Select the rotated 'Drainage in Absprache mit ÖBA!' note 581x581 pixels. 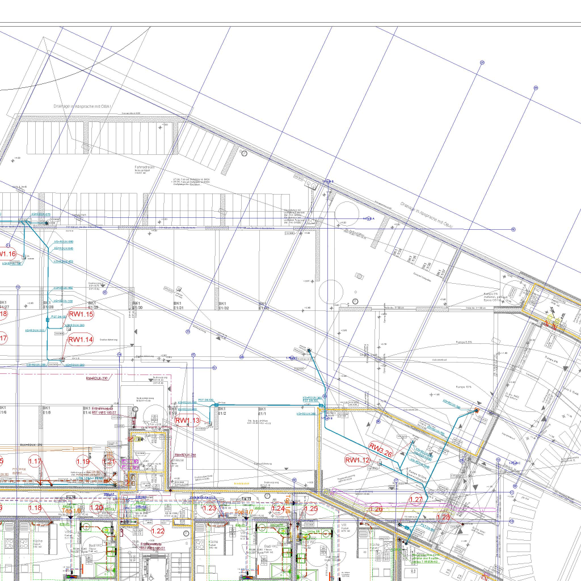pyautogui.click(x=427, y=215)
